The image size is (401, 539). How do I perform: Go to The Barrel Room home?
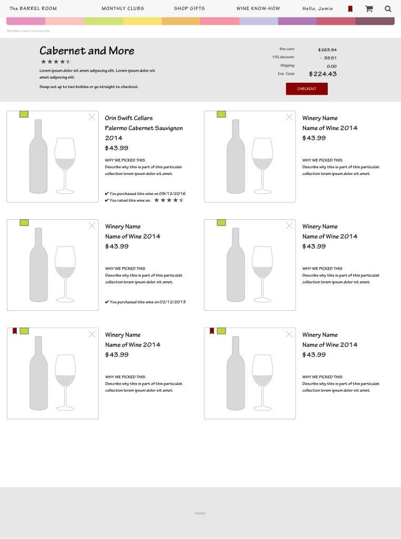[33, 8]
